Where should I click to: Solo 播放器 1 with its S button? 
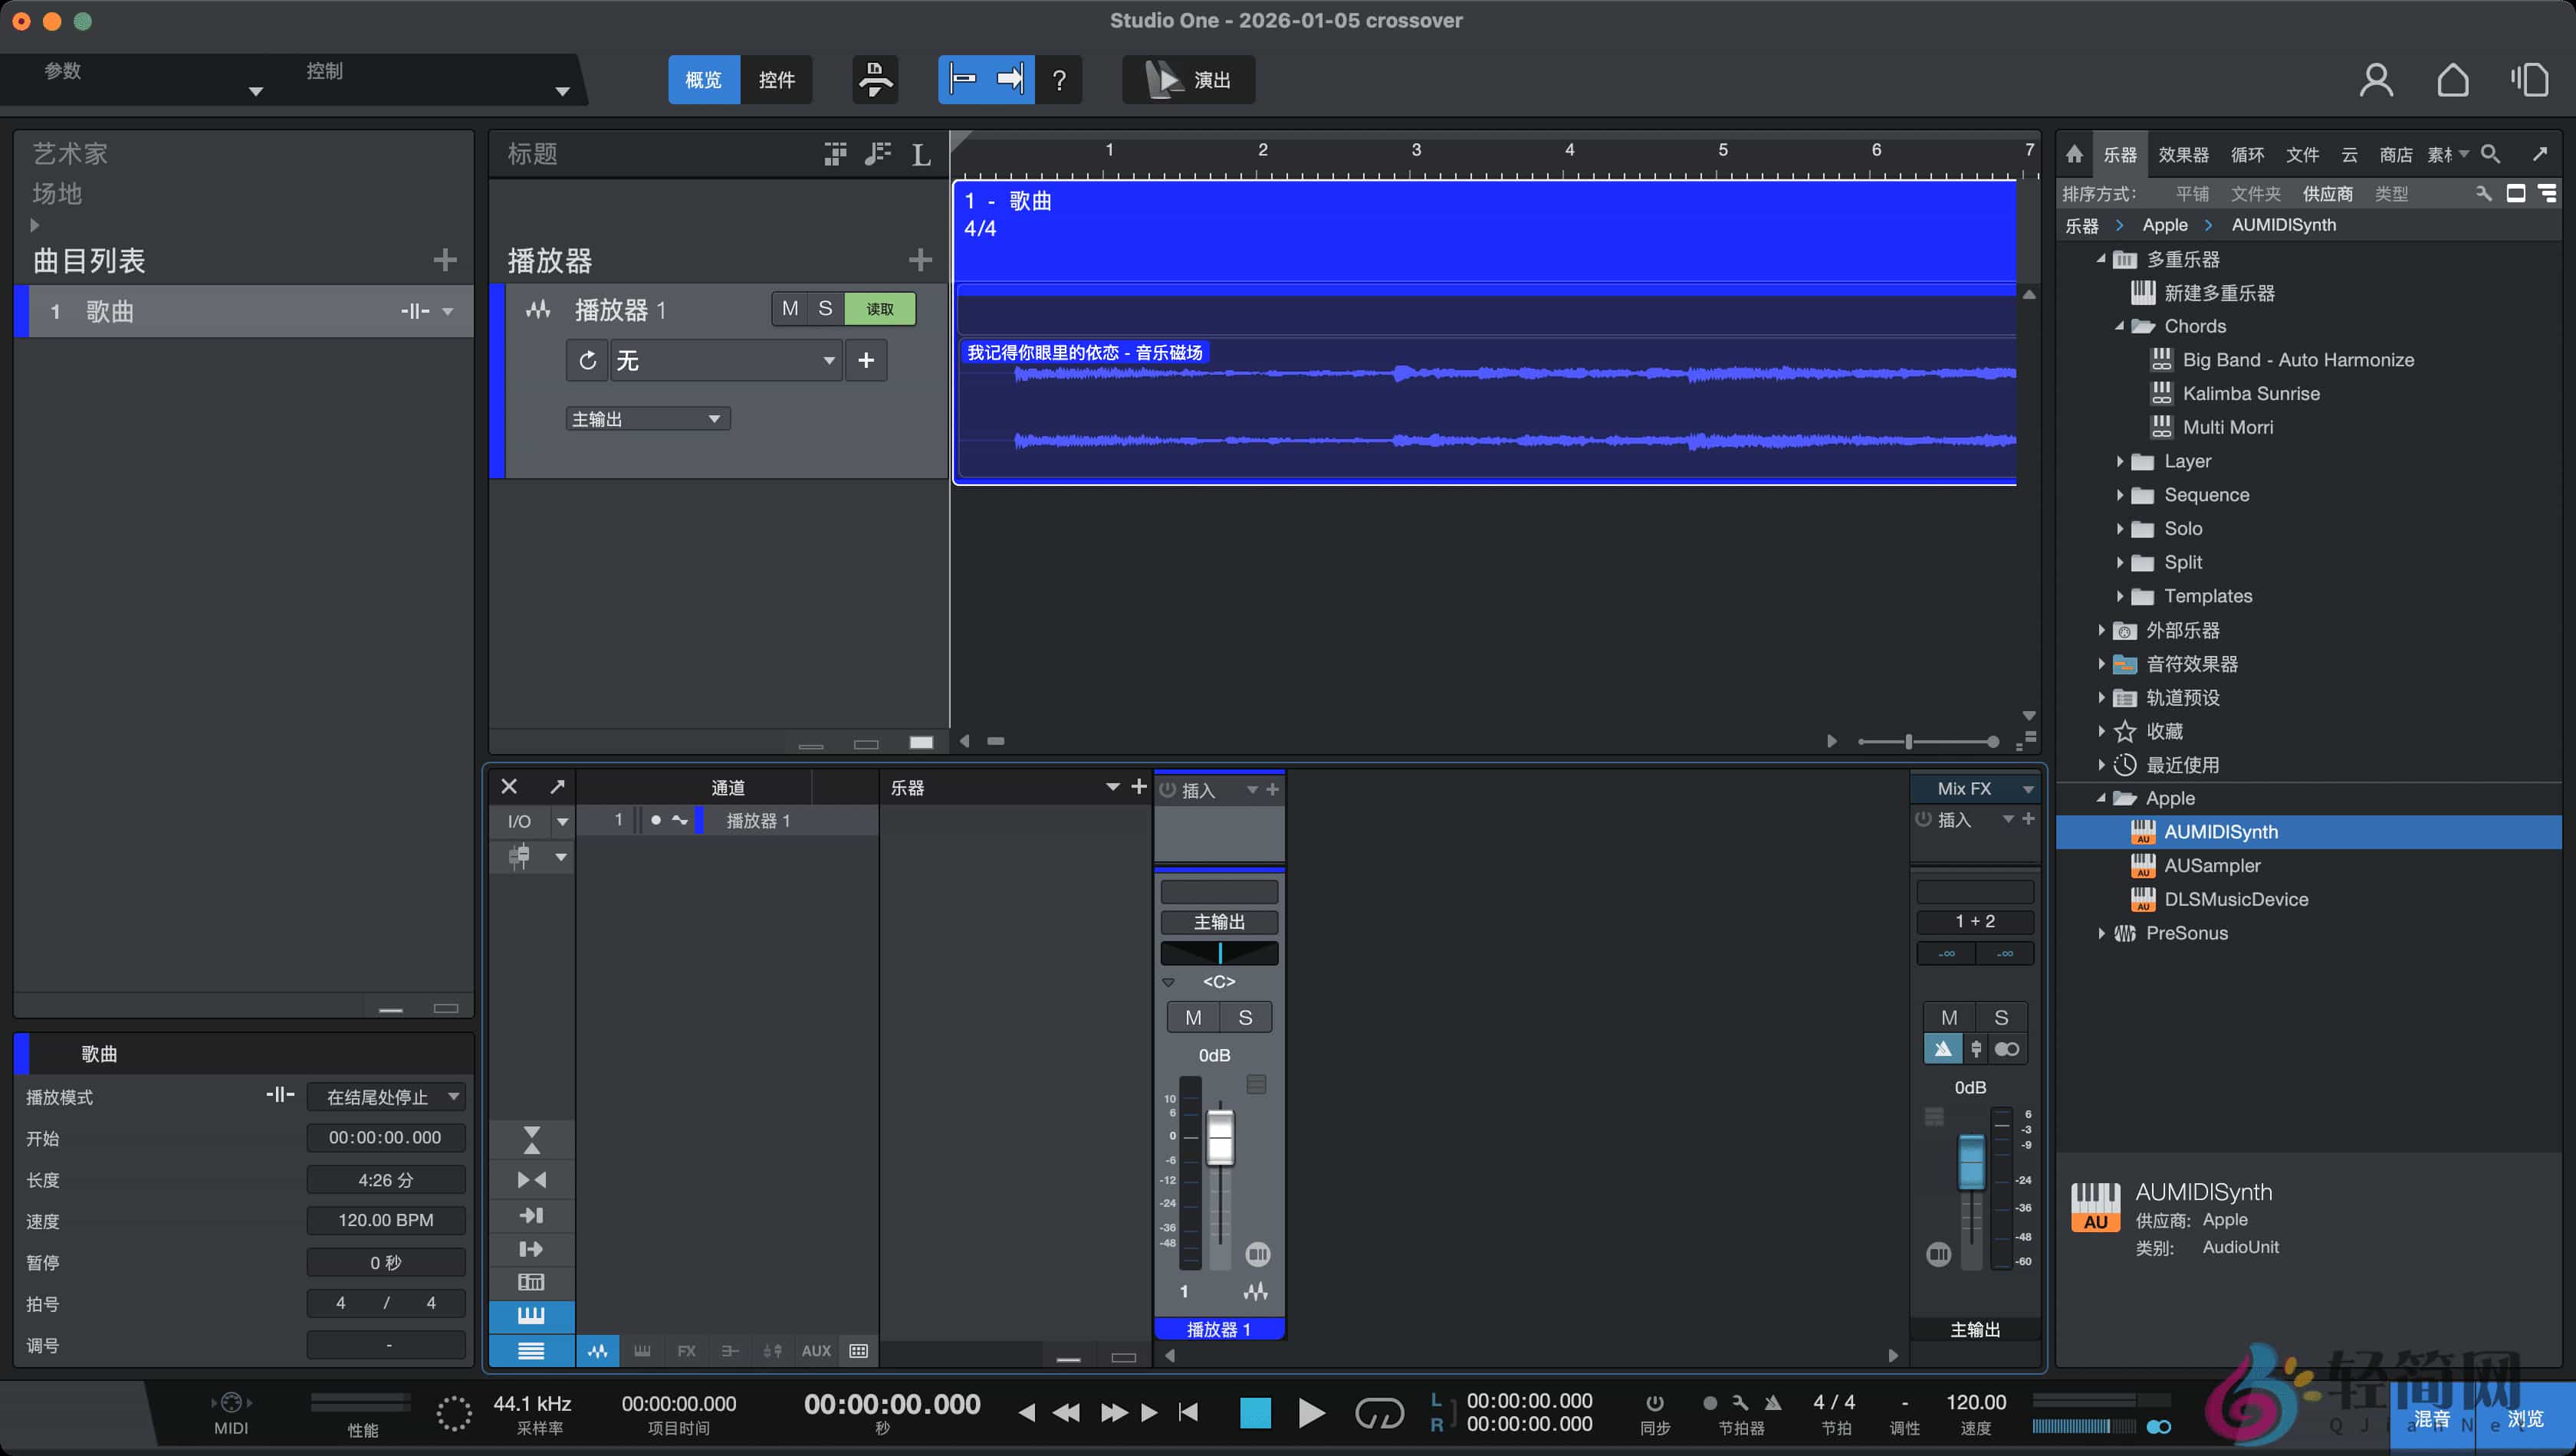tap(826, 308)
